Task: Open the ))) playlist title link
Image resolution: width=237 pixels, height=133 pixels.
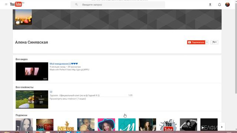Action: 51,92
